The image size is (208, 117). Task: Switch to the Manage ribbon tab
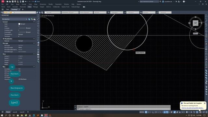pos(35,7)
